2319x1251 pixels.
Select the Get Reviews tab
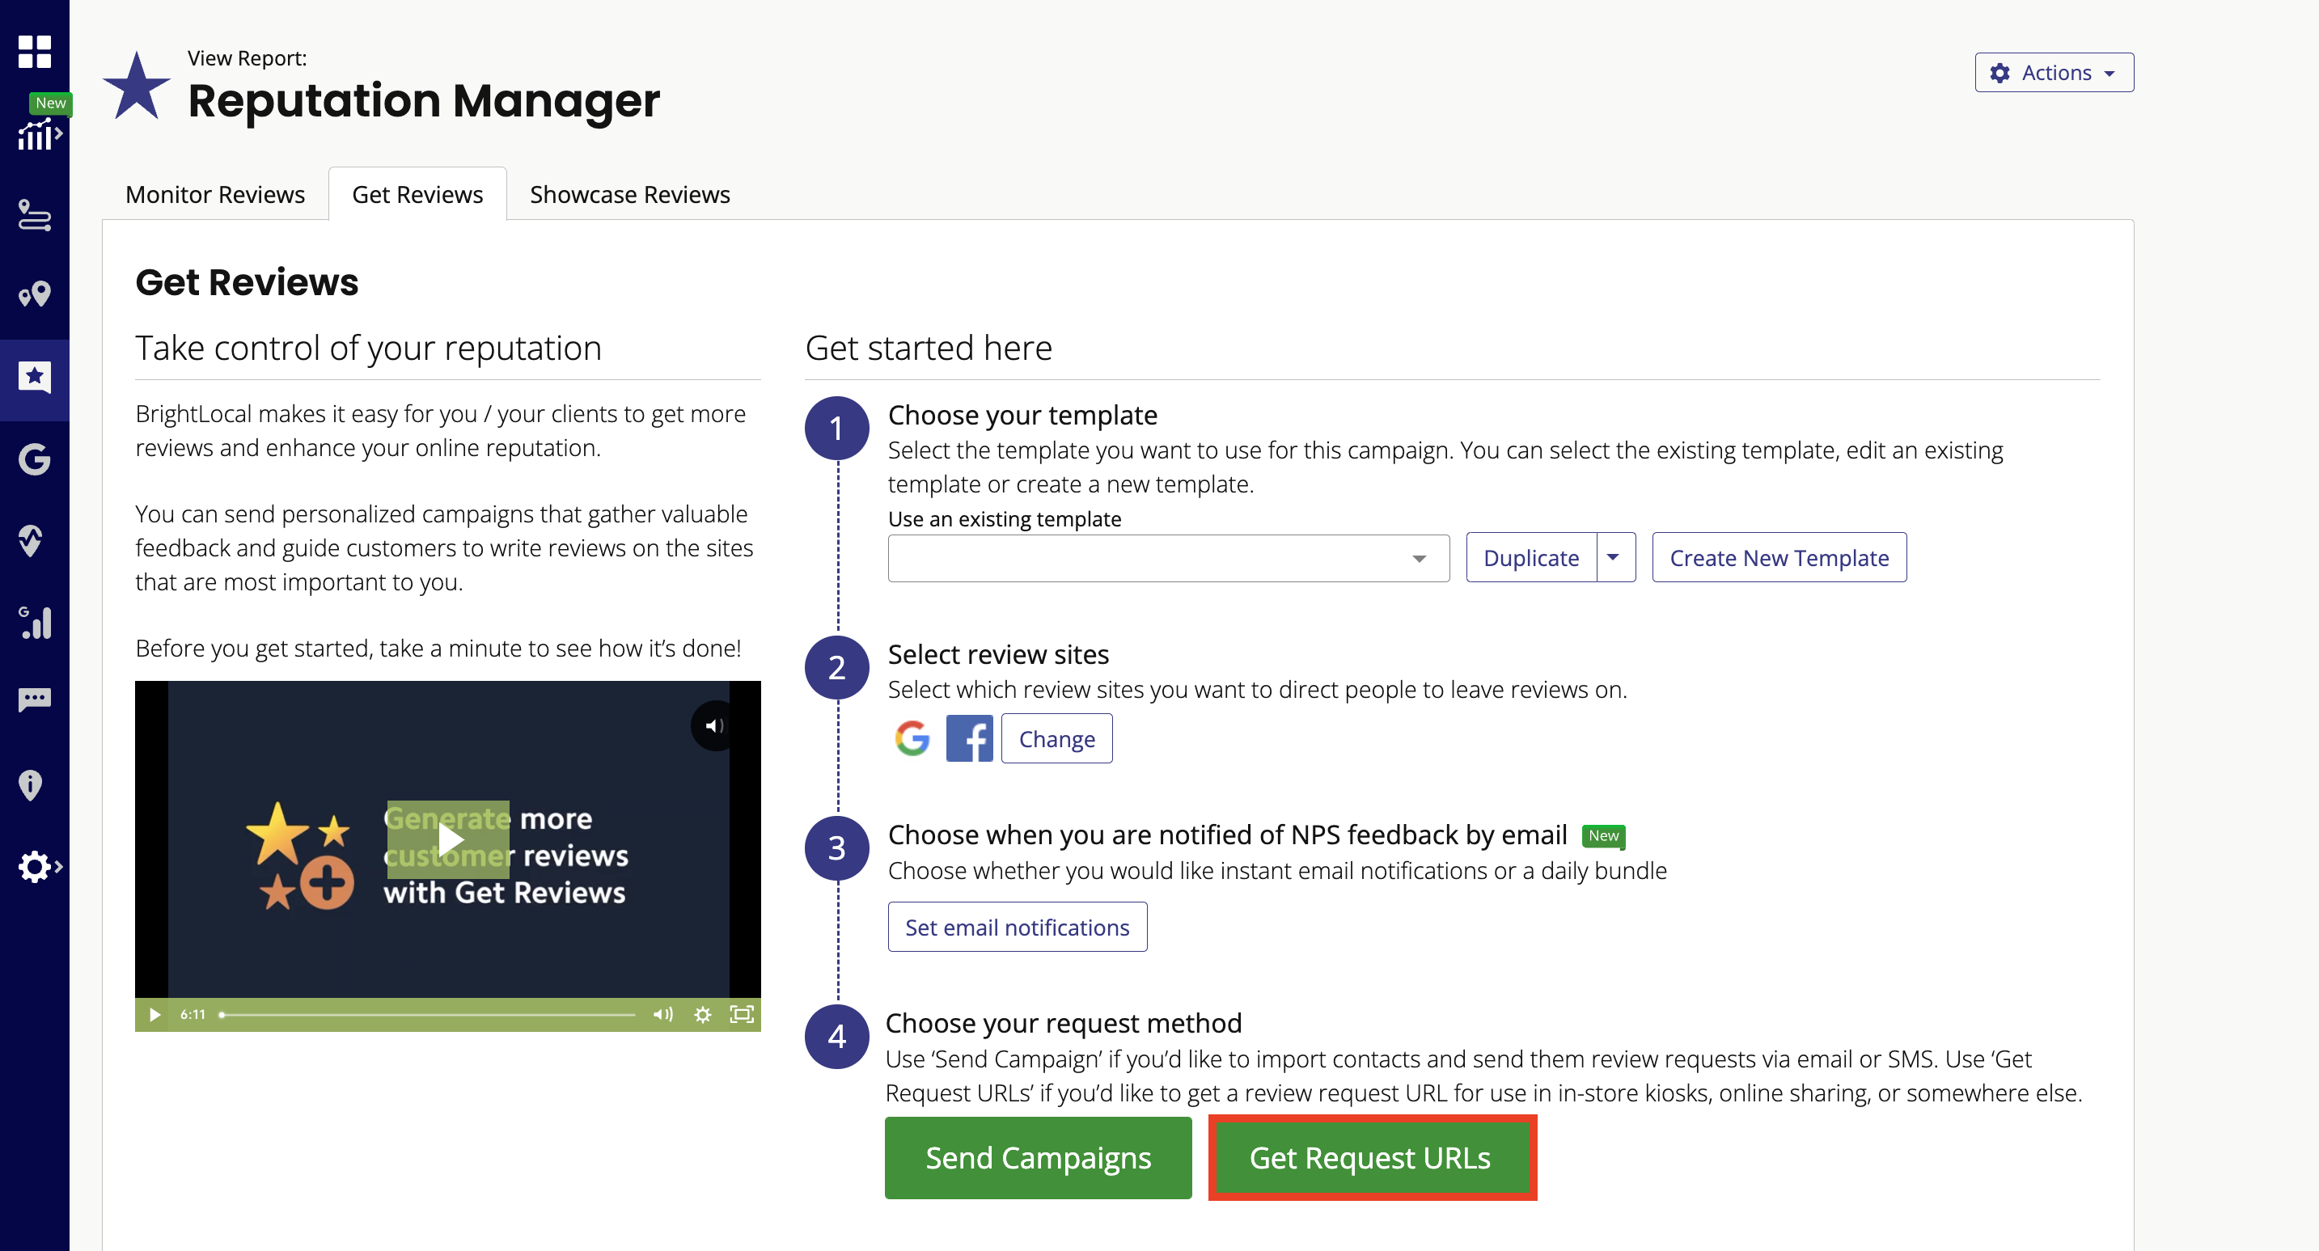pyautogui.click(x=417, y=193)
